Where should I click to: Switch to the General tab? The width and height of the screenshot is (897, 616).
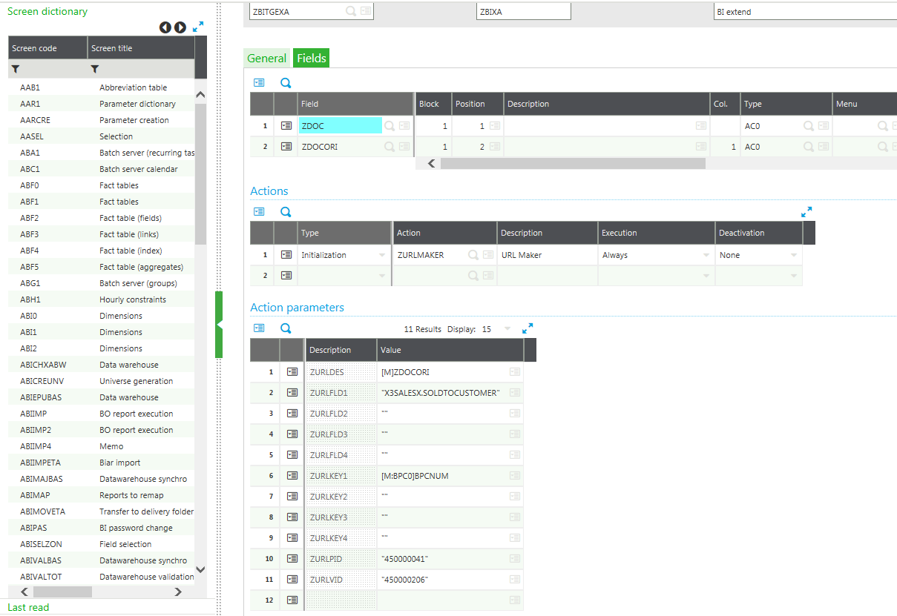[x=266, y=59]
